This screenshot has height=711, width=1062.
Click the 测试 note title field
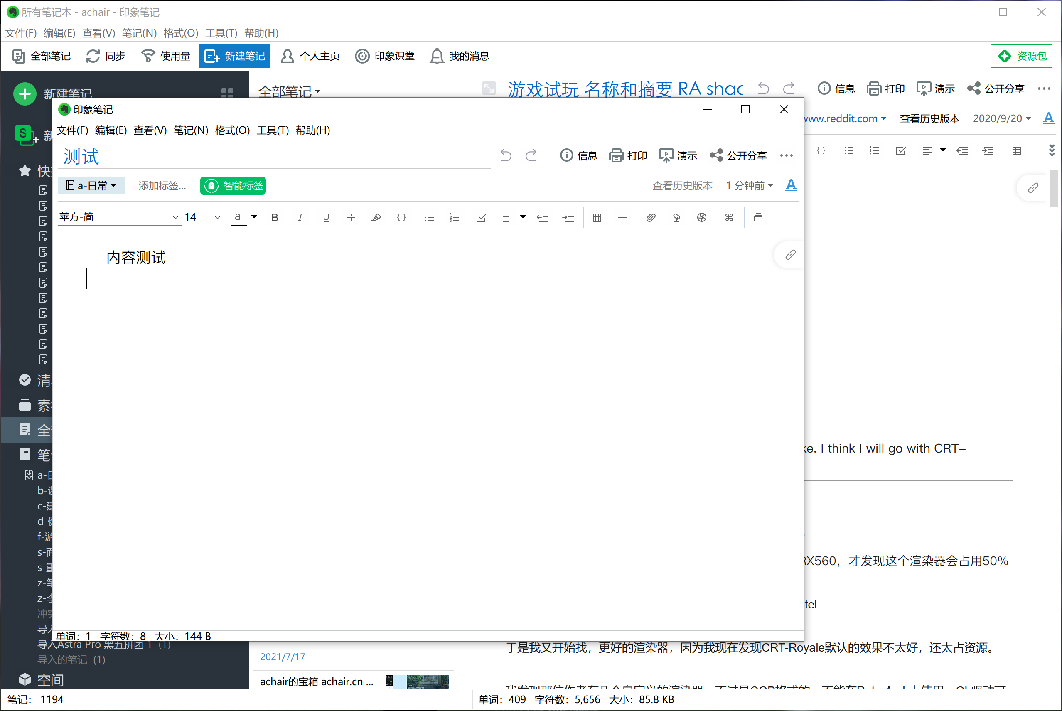tap(274, 156)
